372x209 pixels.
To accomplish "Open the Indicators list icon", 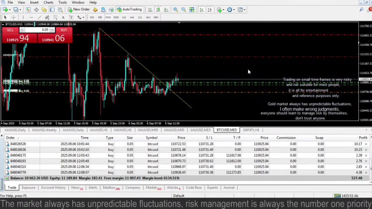I will pos(219,10).
